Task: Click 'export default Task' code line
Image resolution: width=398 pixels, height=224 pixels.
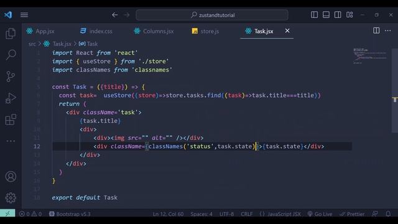Action: point(85,198)
